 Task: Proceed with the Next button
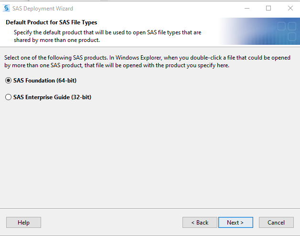235,223
